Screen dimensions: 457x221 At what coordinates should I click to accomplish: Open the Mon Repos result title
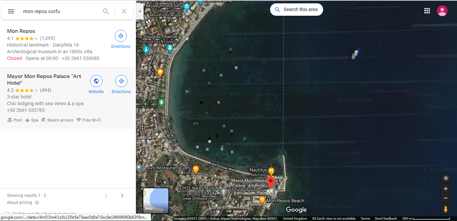21,31
